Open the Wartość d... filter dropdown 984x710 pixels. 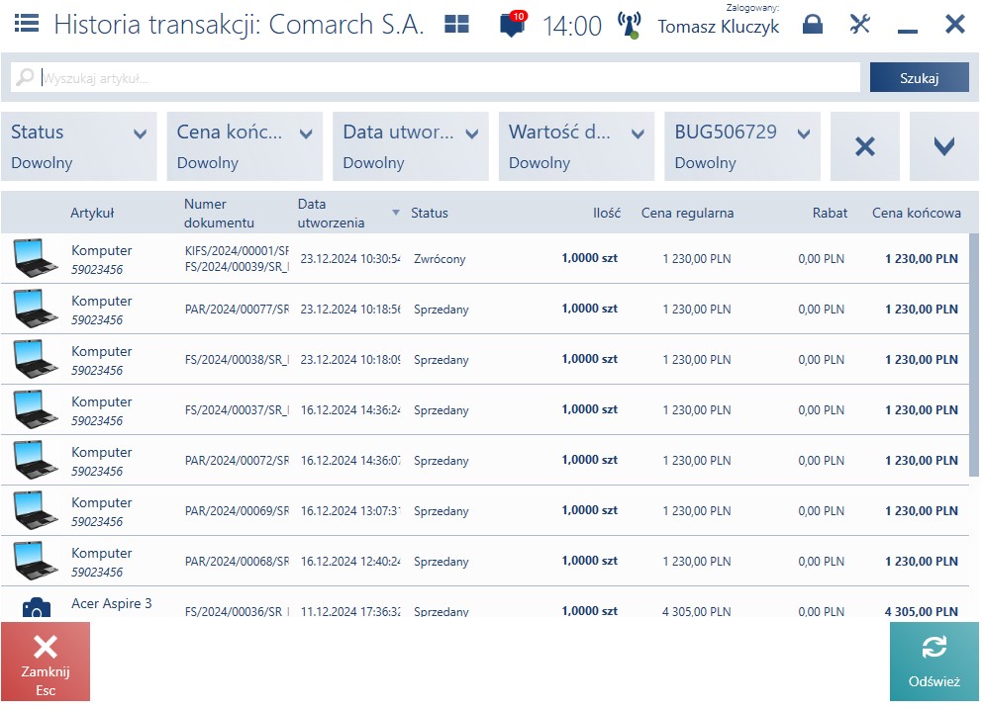point(576,146)
